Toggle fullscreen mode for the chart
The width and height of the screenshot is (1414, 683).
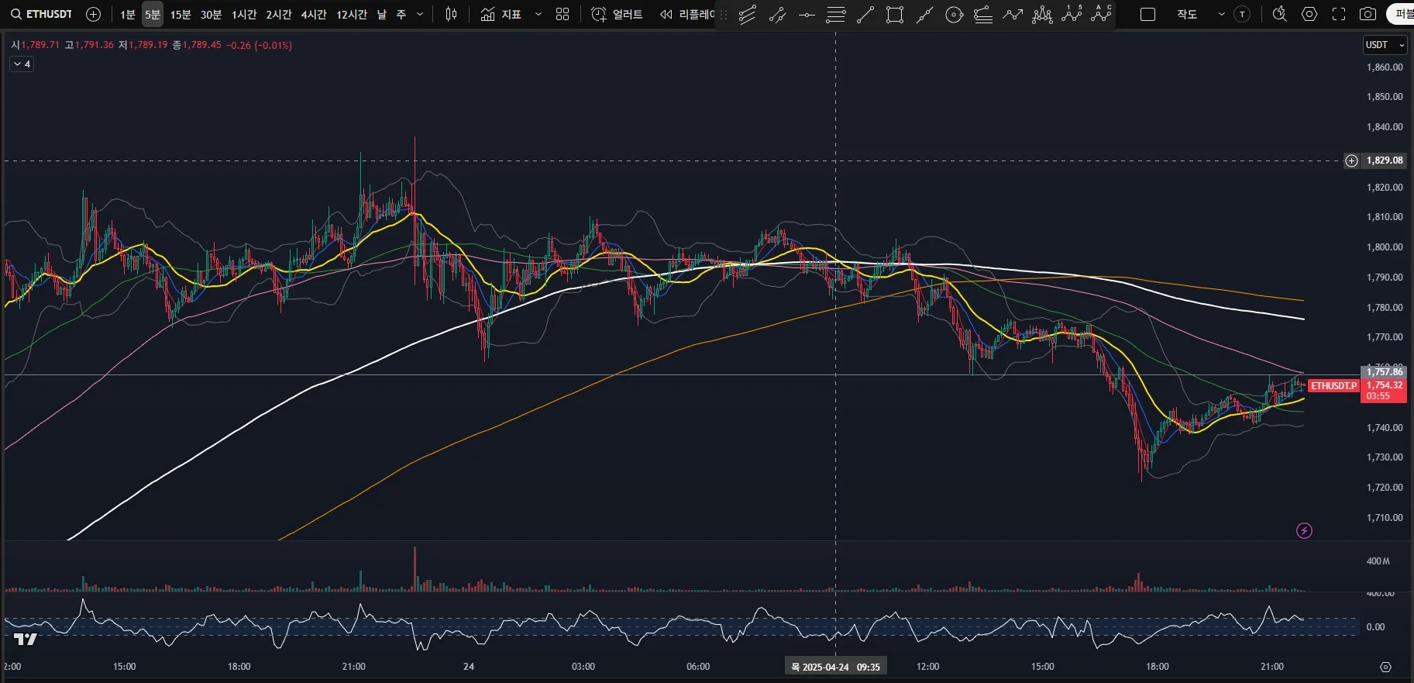1339,14
